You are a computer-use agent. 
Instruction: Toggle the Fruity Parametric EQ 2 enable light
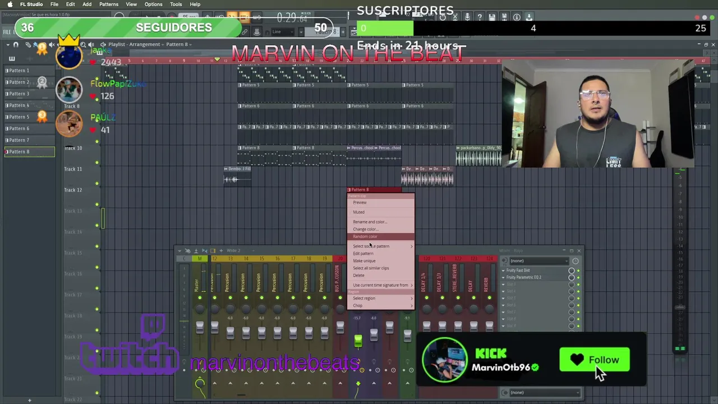(x=578, y=277)
